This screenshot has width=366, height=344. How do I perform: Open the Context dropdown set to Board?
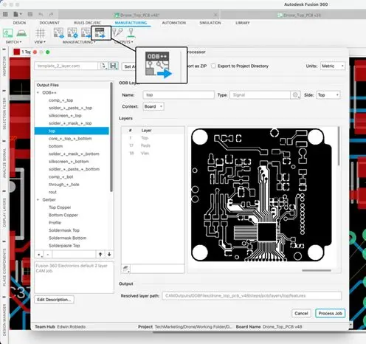(153, 106)
